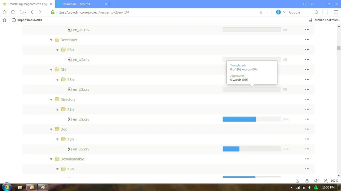This screenshot has width=341, height=191.
Task: Open options menu for Doc folder row
Action: pyautogui.click(x=307, y=129)
